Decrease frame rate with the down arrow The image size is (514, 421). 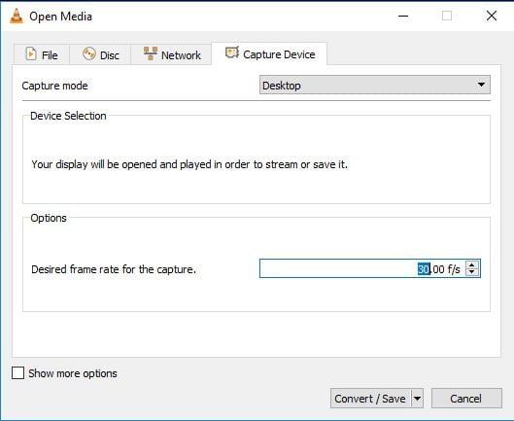471,272
